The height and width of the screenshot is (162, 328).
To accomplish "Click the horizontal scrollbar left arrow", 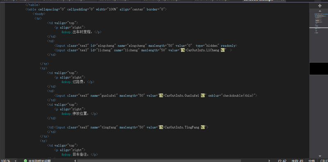I will [x=75, y=161].
